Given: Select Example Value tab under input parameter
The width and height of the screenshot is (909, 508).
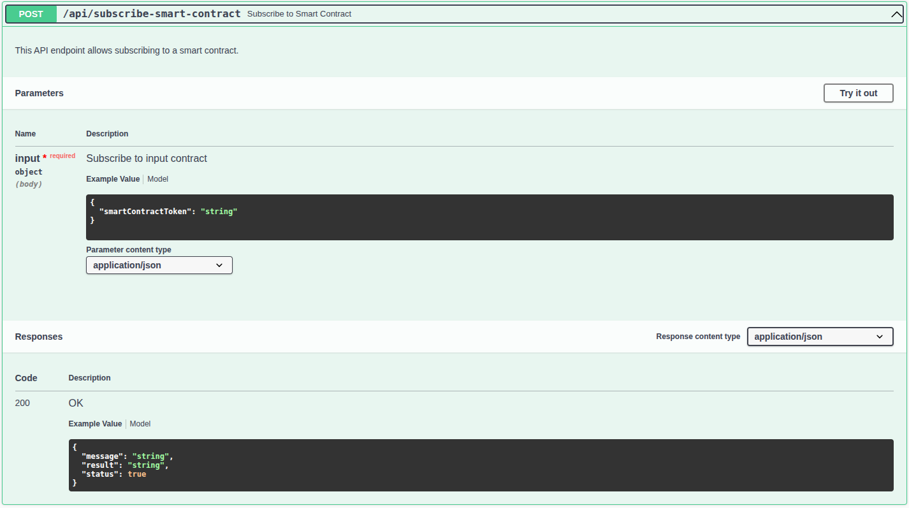Looking at the screenshot, I should pos(113,179).
